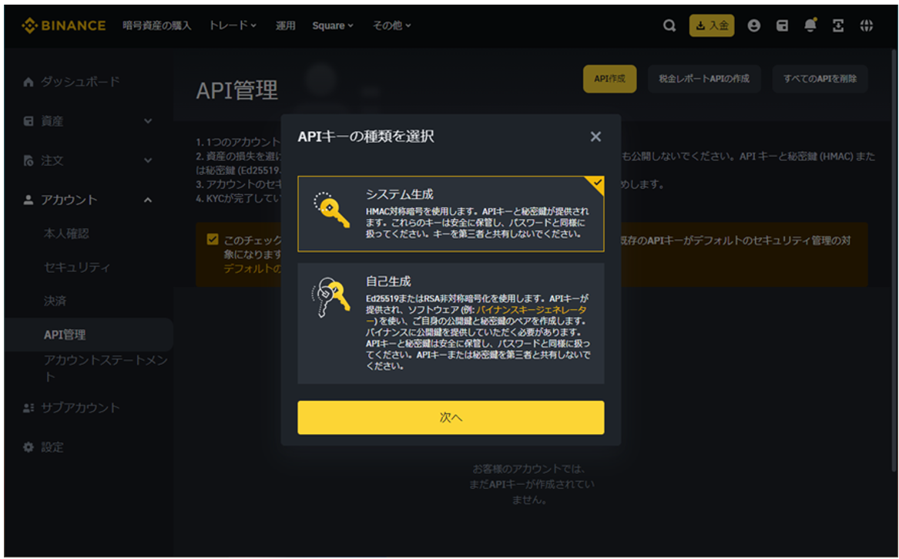Viewport: 899px width, 559px height.
Task: Click the 自己生成 keys icon
Action: [330, 298]
